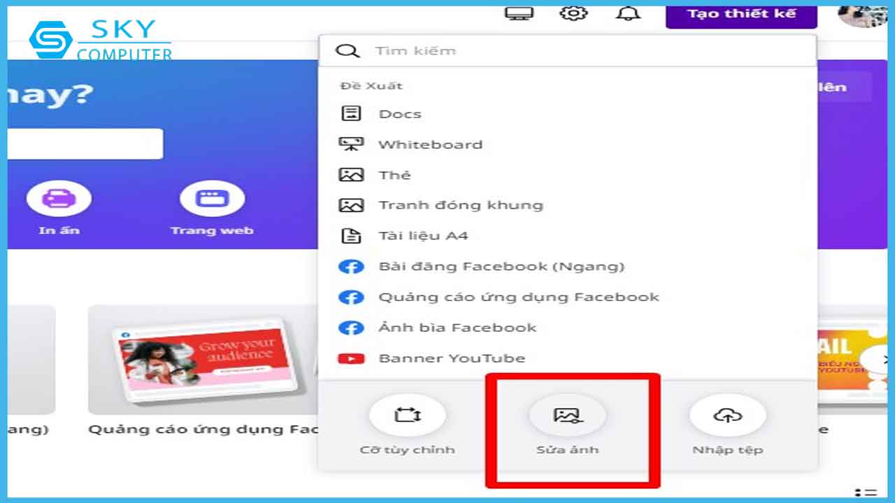
Task: Click the Tìm kiếm search field
Action: (566, 51)
